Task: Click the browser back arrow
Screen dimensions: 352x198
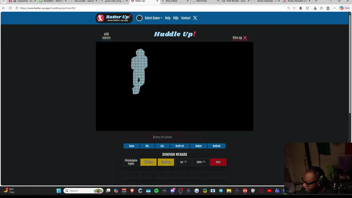Action: coord(4,8)
